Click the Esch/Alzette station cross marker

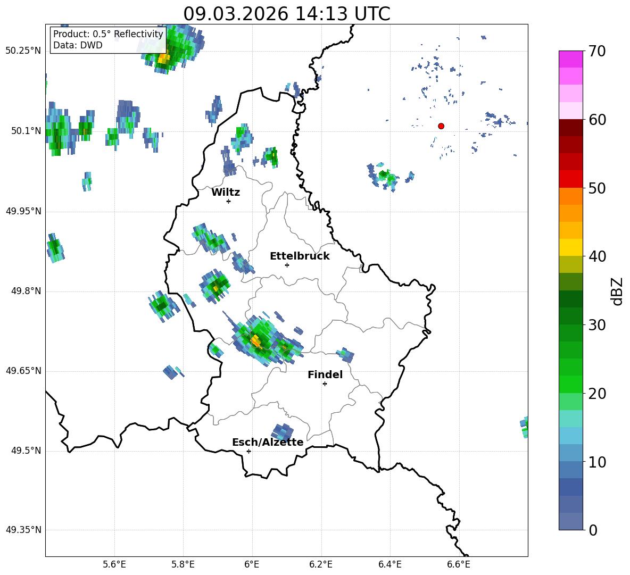coord(248,451)
